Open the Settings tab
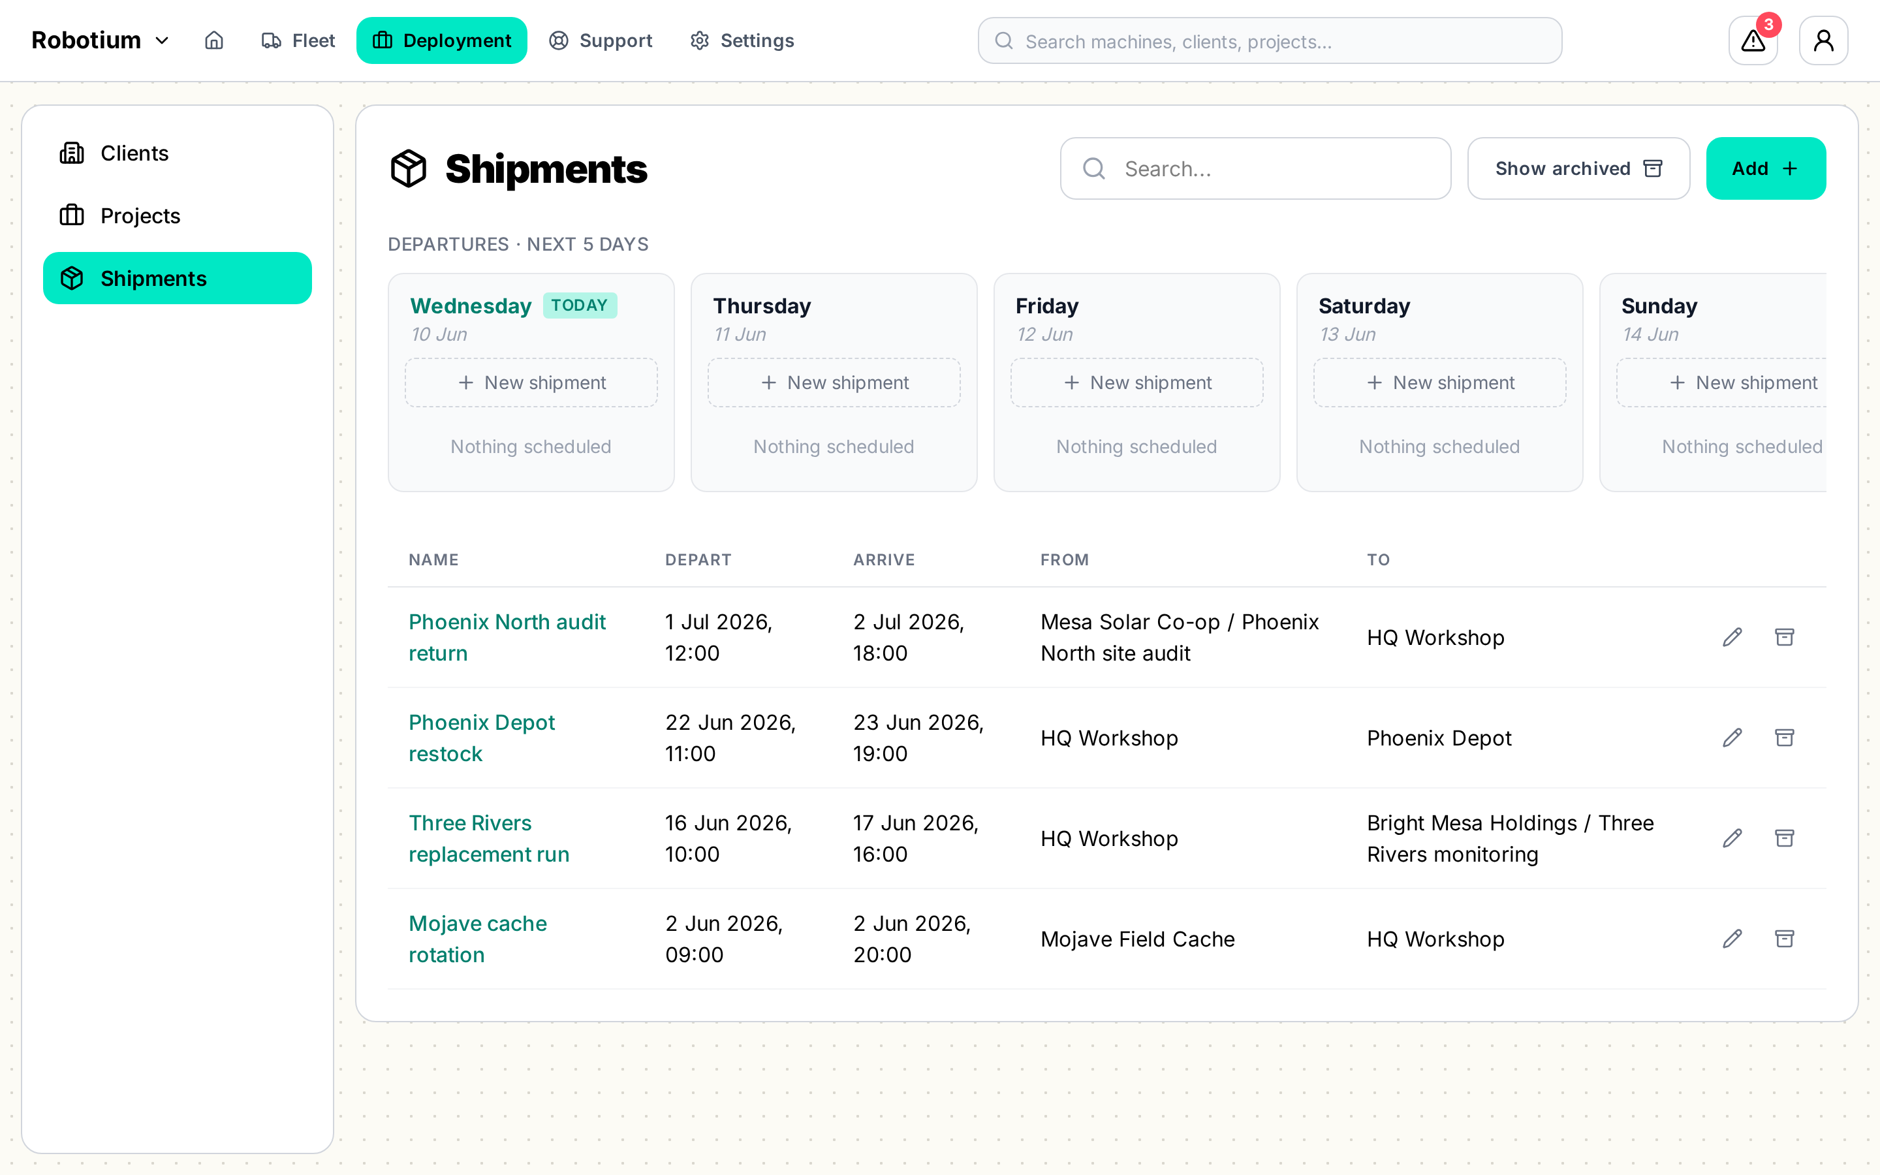The height and width of the screenshot is (1175, 1880). click(742, 40)
